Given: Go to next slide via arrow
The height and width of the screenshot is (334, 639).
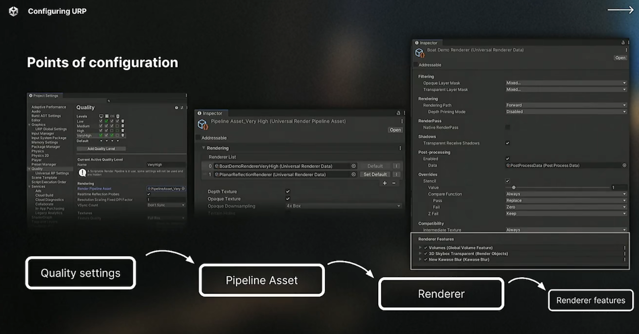Looking at the screenshot, I should pos(620,10).
